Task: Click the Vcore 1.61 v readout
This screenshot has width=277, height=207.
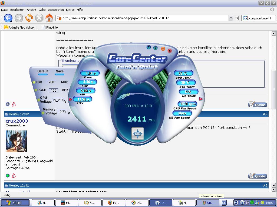Action: click(x=90, y=73)
